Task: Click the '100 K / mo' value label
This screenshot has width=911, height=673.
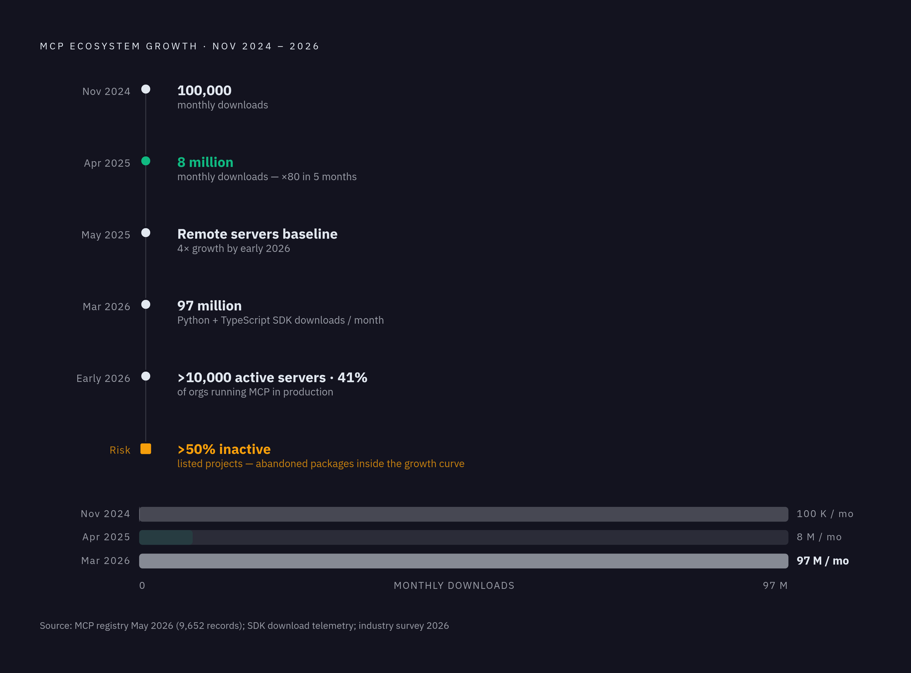Action: 825,514
